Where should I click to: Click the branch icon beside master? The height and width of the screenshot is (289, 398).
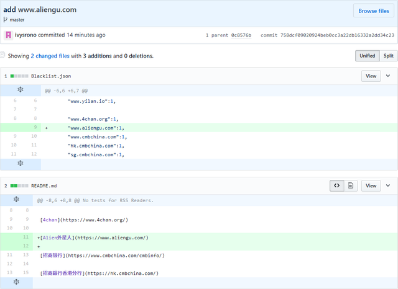(6, 19)
